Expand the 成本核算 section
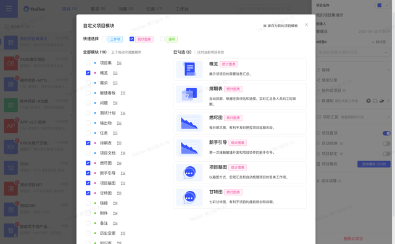395x244 pixels. [x=329, y=181]
